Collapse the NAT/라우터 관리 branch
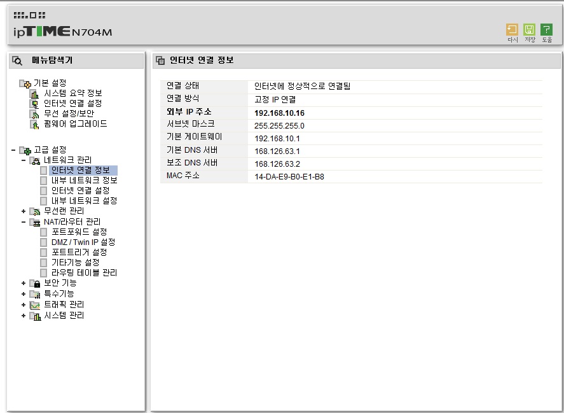564x413 pixels. pyautogui.click(x=24, y=222)
